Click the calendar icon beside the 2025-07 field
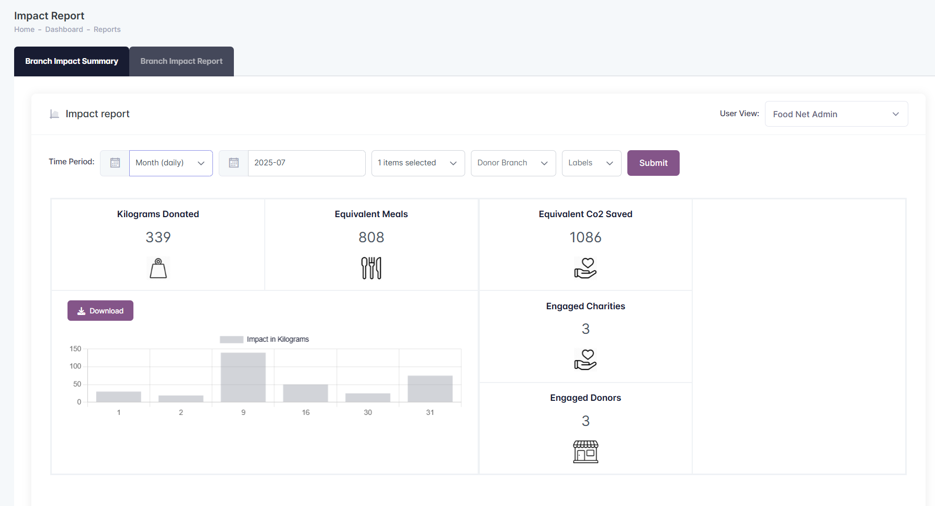935x506 pixels. click(234, 163)
